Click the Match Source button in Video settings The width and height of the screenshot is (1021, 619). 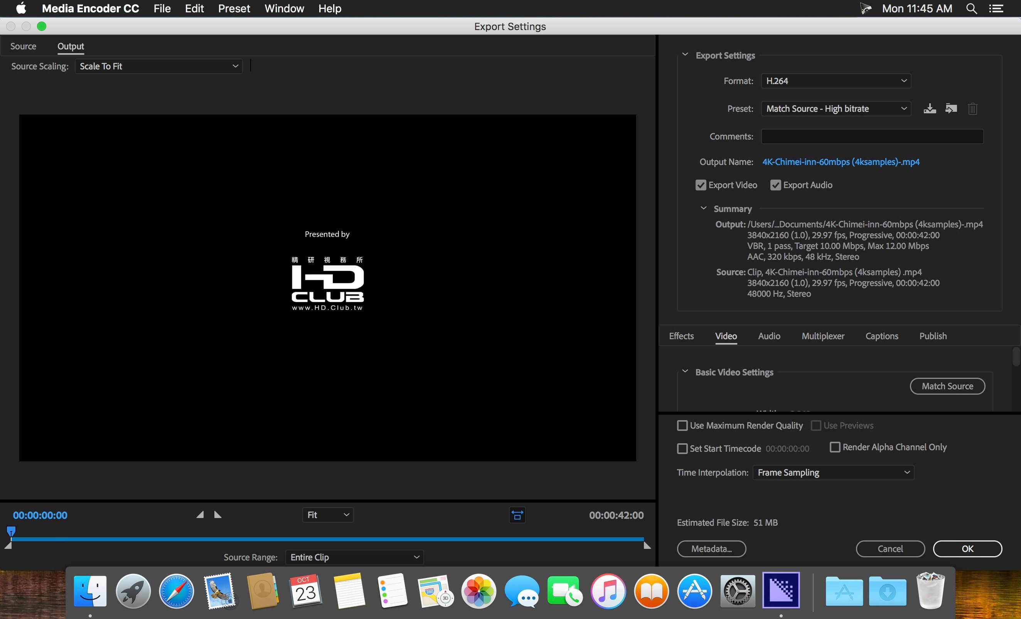pyautogui.click(x=947, y=386)
